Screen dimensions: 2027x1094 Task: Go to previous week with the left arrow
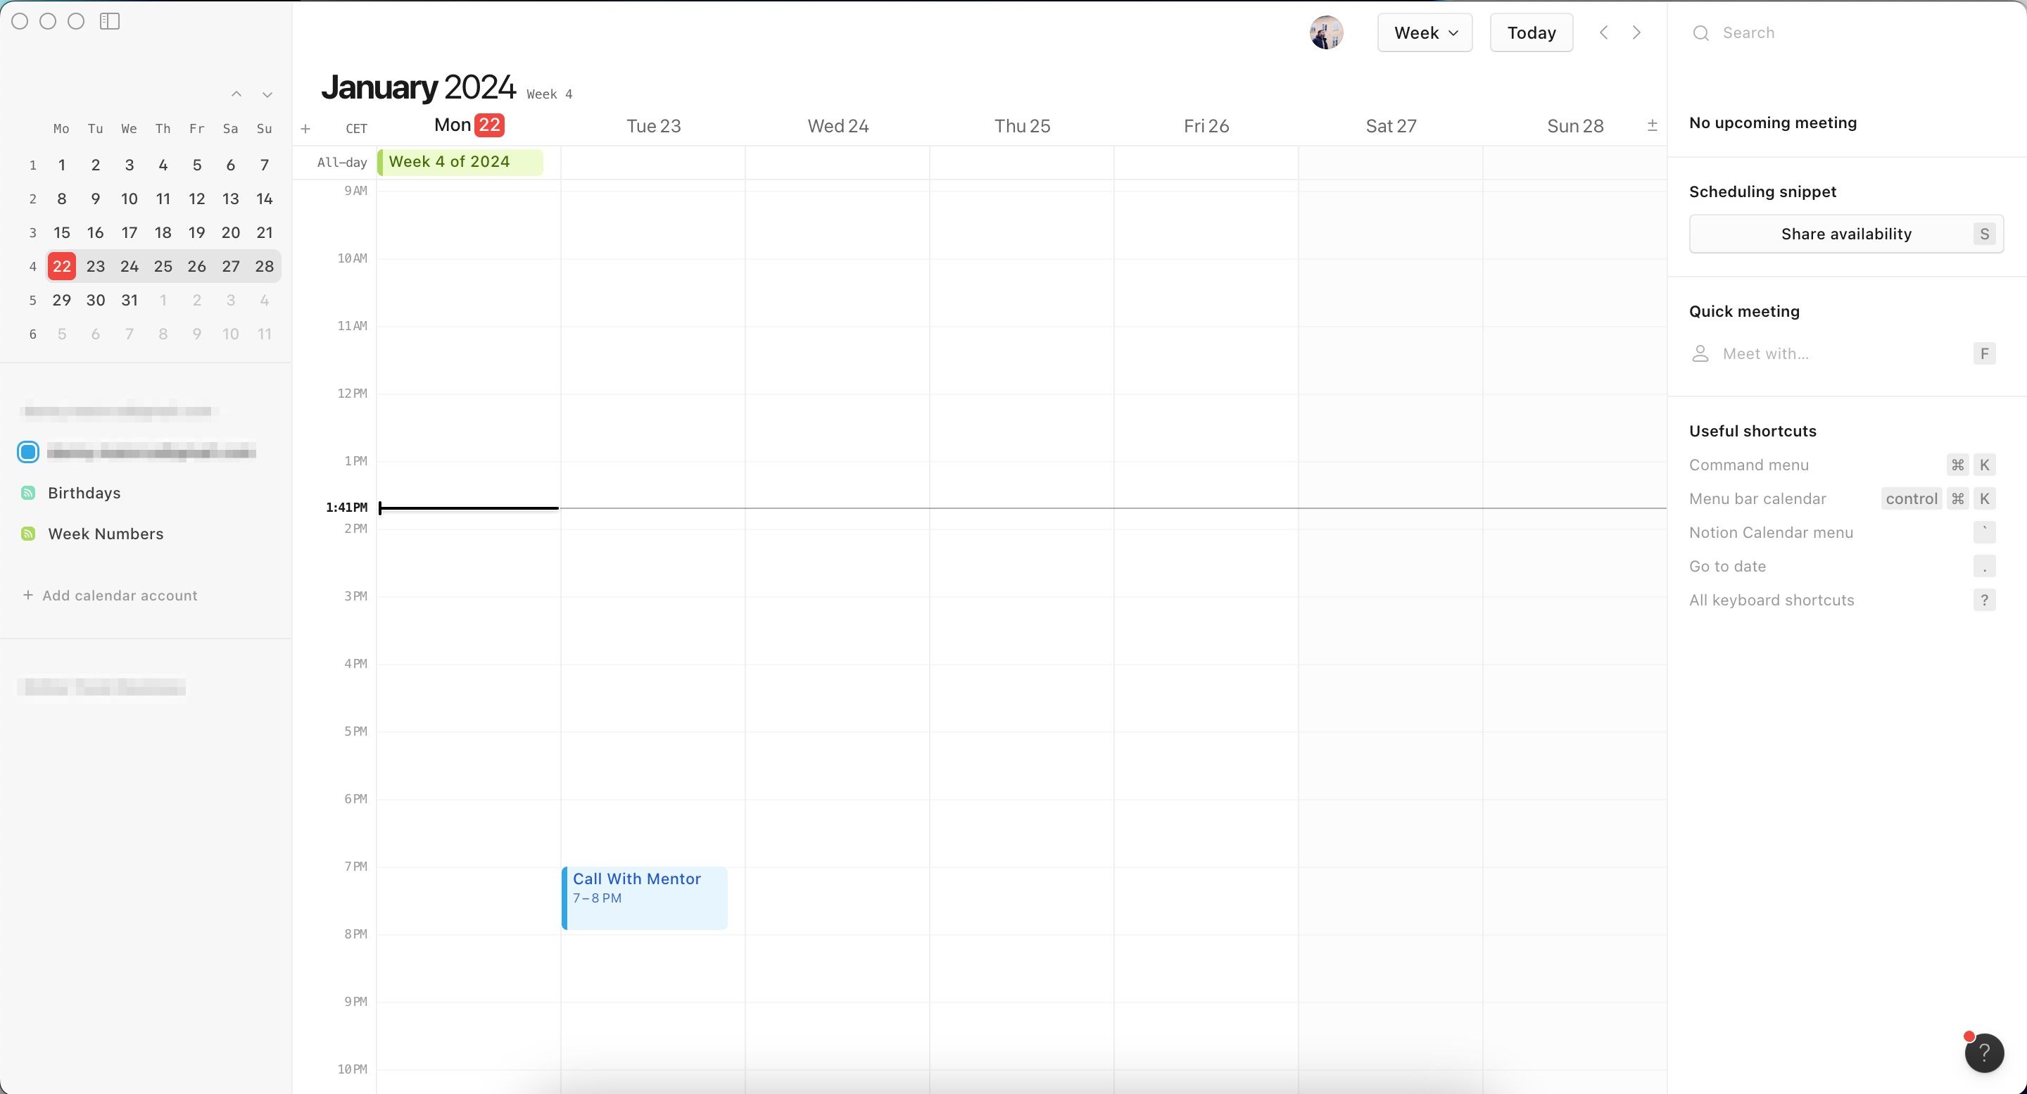click(x=1603, y=32)
